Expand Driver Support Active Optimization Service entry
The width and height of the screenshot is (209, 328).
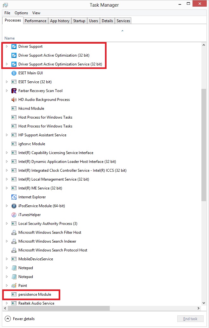coord(7,64)
